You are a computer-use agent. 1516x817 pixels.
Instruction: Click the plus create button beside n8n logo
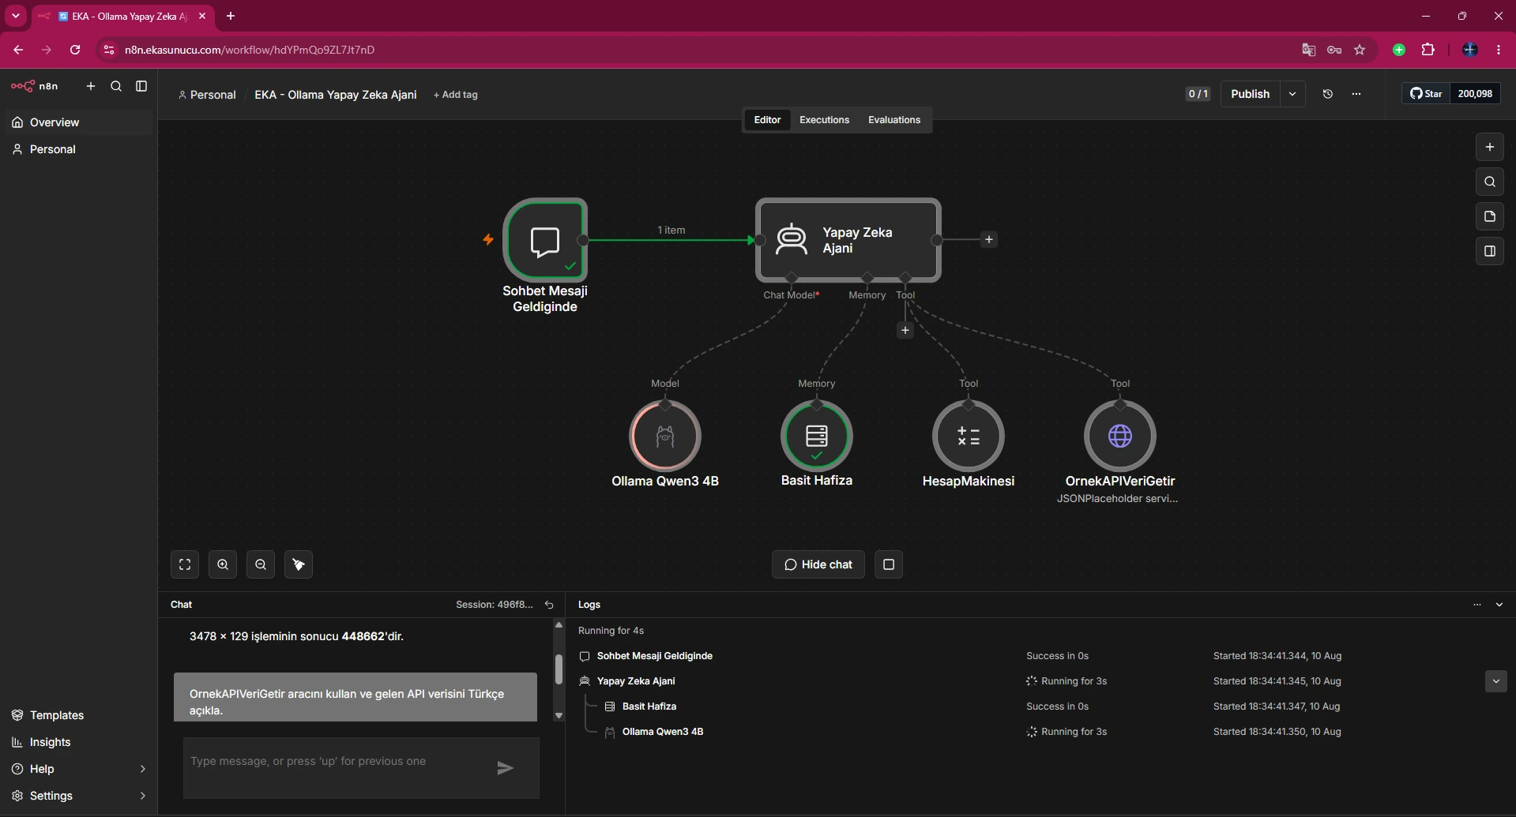coord(91,86)
